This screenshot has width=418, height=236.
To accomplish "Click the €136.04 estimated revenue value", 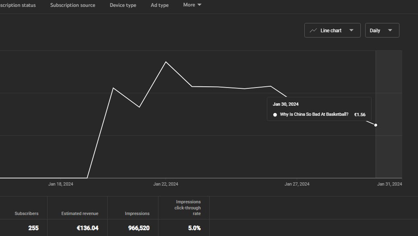I will point(87,228).
